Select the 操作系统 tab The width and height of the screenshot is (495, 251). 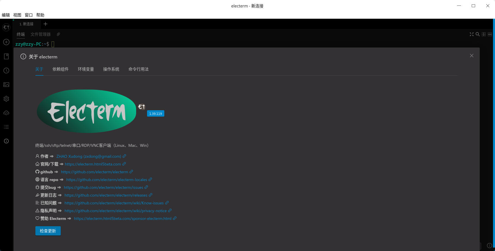click(x=111, y=69)
